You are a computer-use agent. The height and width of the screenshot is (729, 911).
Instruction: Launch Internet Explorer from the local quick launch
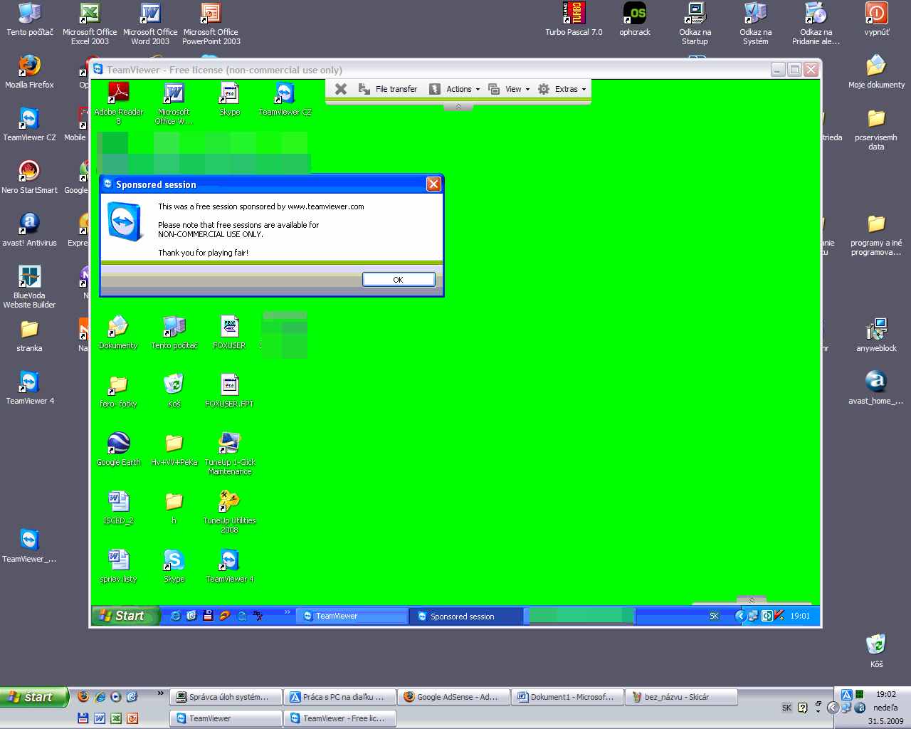tap(100, 697)
